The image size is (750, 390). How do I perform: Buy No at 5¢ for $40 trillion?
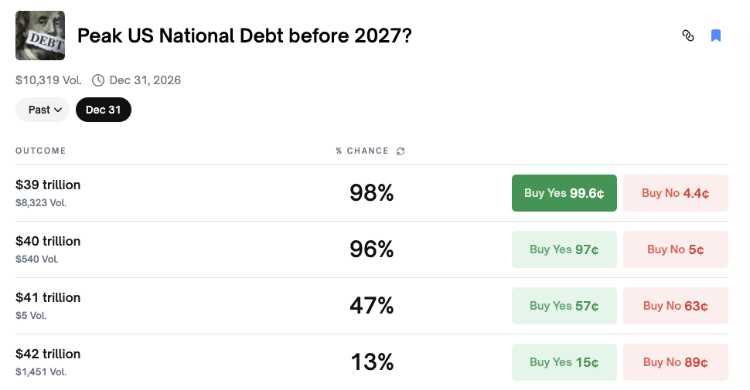tap(676, 249)
